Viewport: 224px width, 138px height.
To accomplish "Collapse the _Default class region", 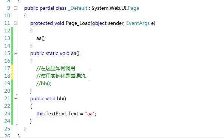I will tap(15, 8).
